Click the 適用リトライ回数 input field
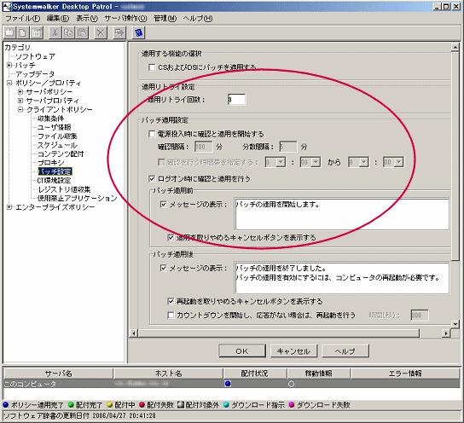This screenshot has height=423, width=464. pos(236,100)
